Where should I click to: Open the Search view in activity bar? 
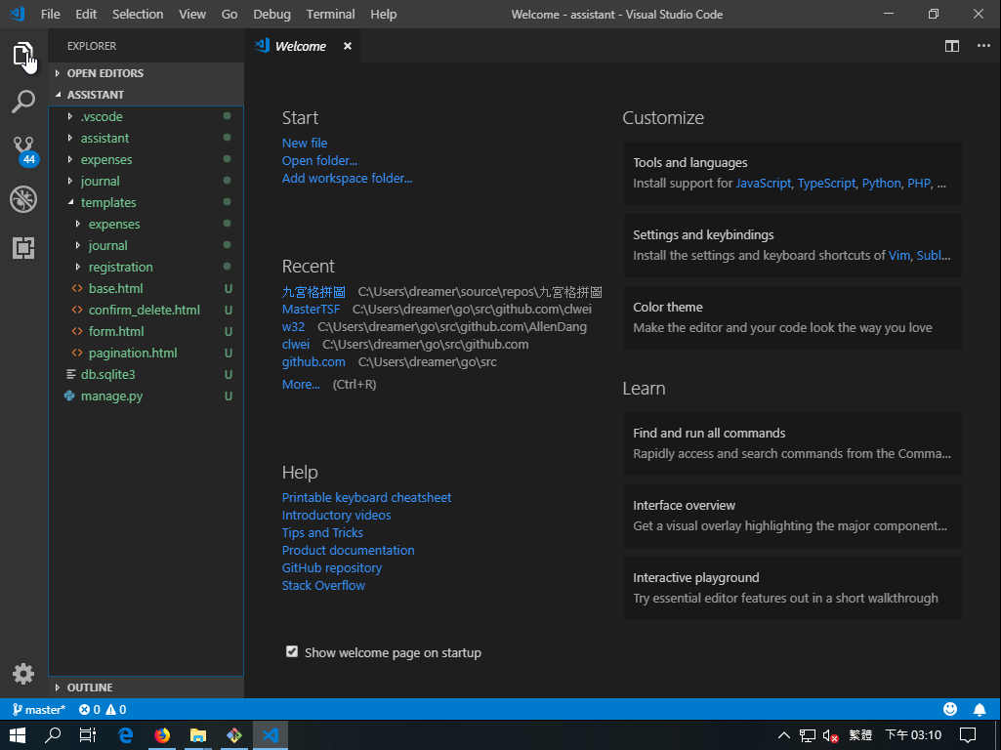click(x=23, y=102)
